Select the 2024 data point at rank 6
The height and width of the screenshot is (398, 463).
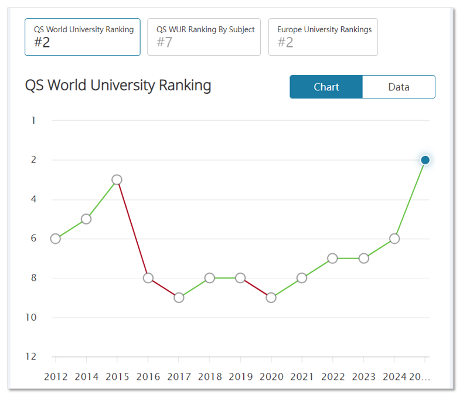(x=394, y=239)
